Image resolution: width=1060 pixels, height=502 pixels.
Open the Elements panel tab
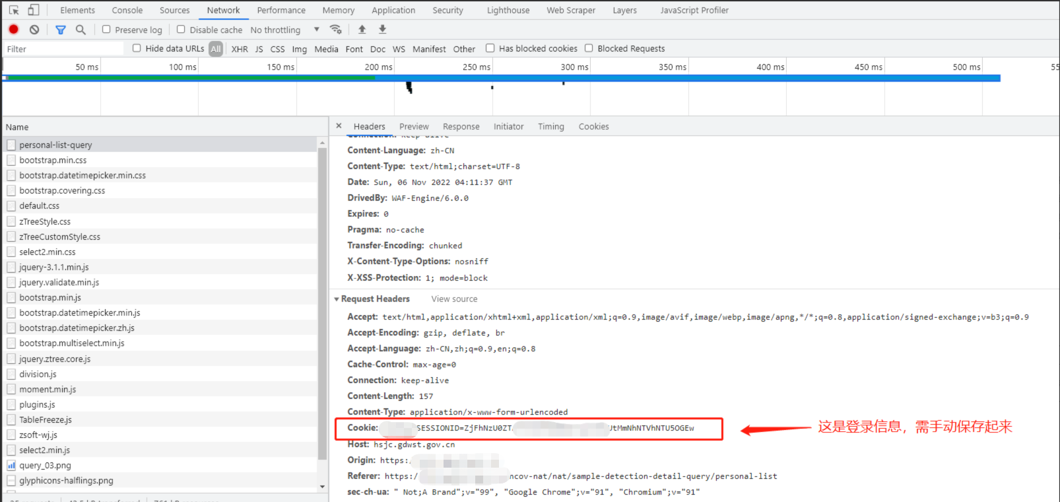click(x=77, y=10)
